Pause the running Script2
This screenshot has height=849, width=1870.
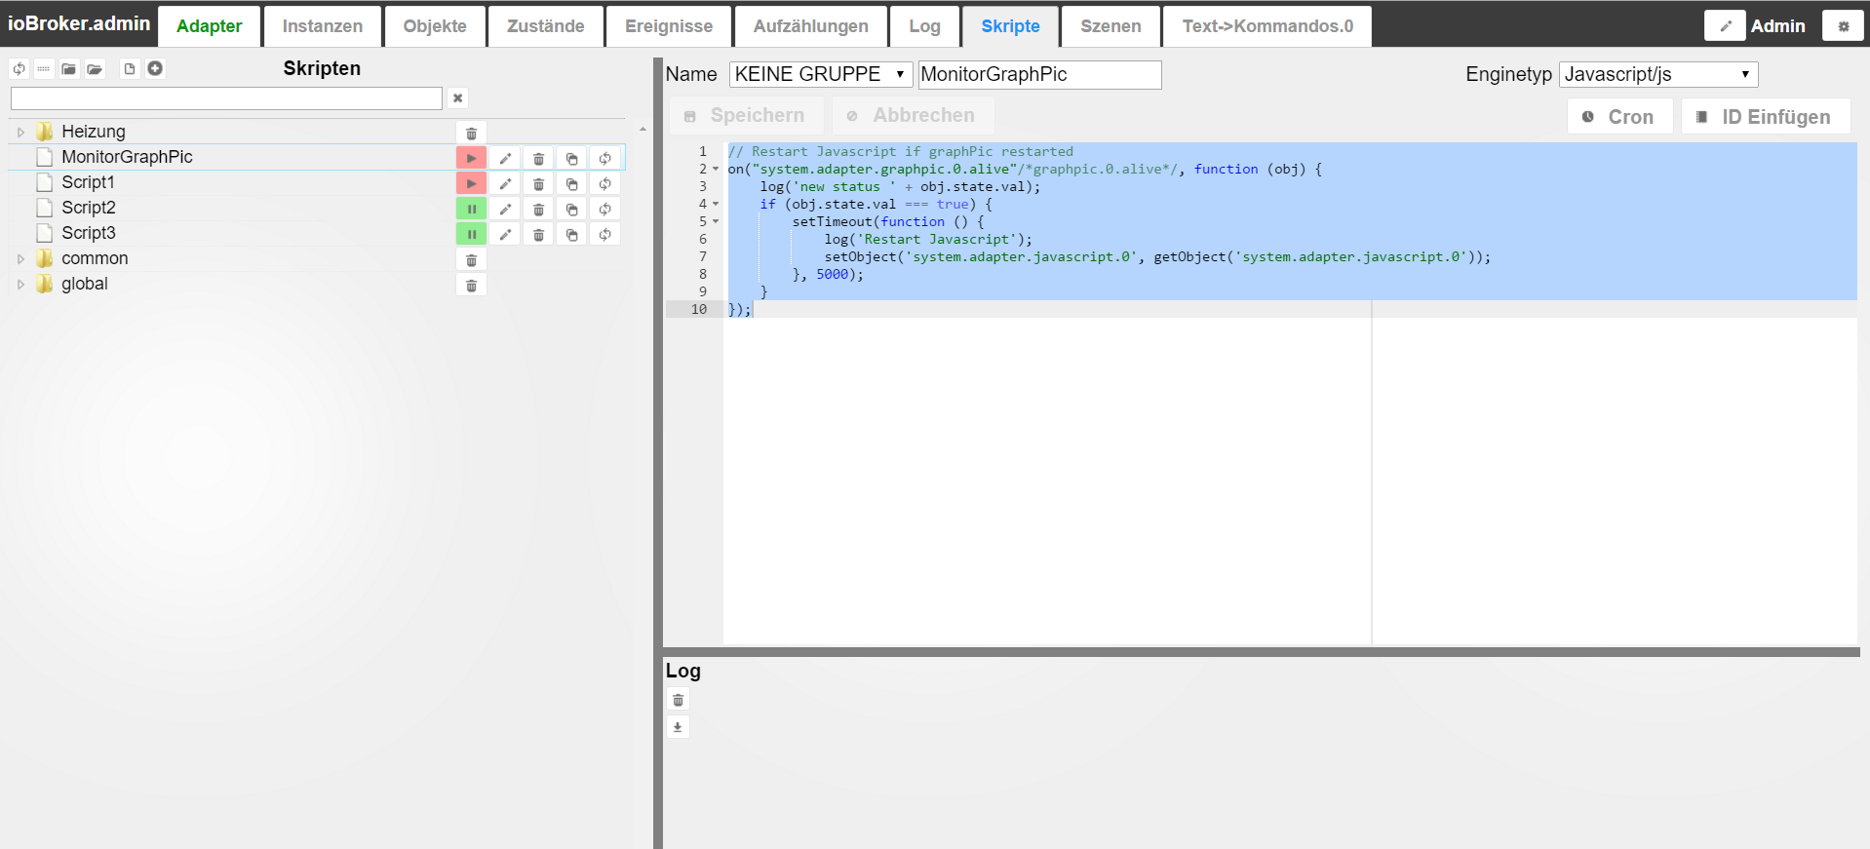[471, 210]
